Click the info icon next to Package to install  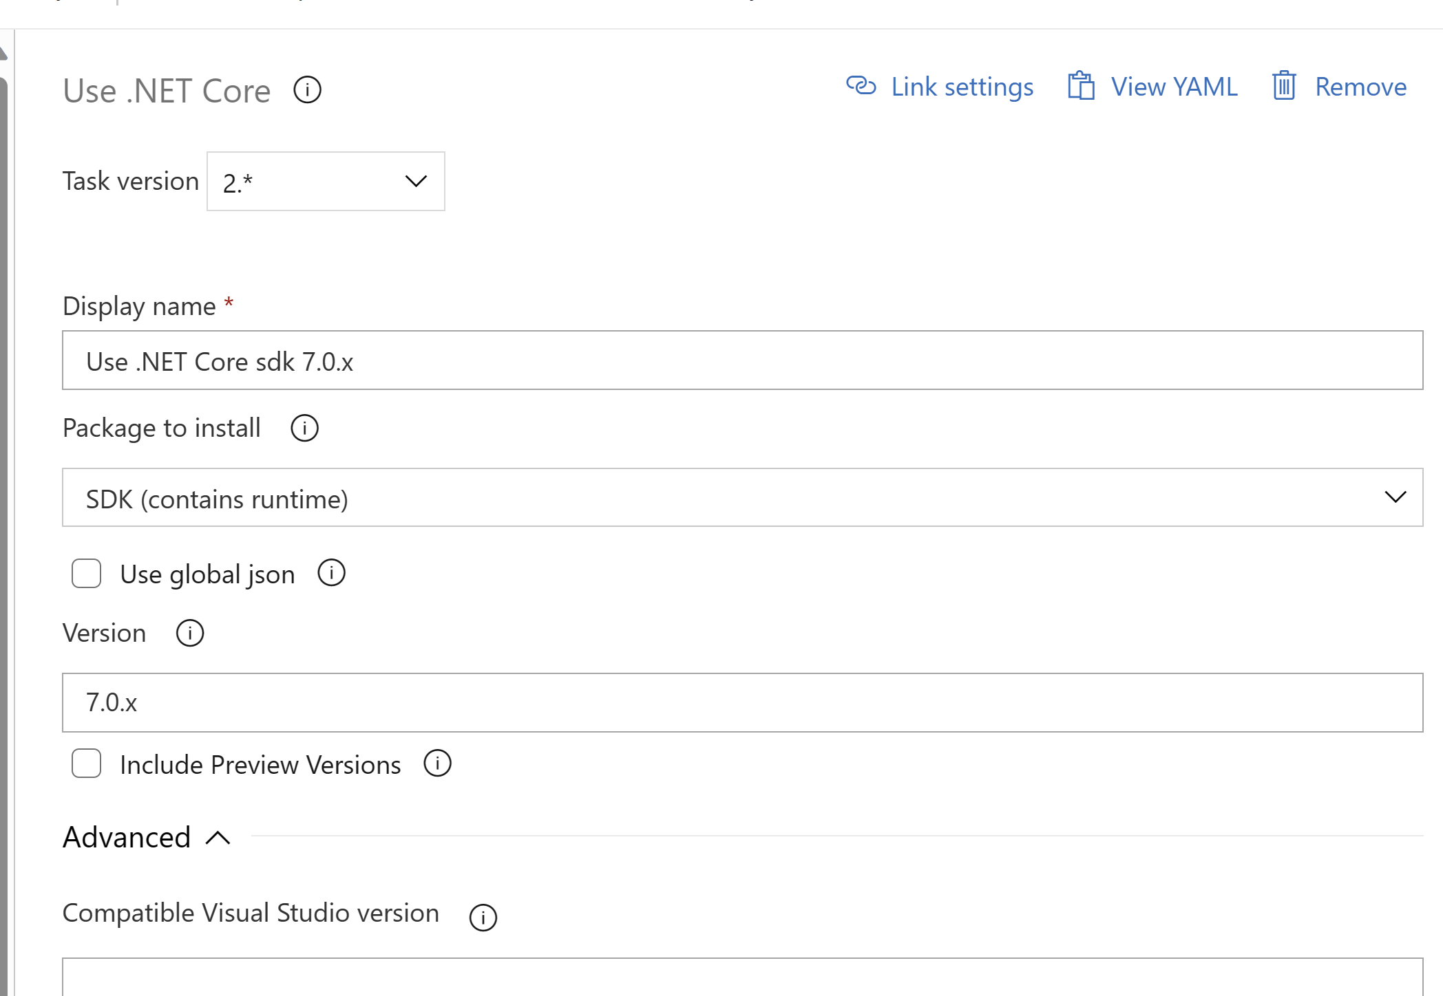point(305,429)
